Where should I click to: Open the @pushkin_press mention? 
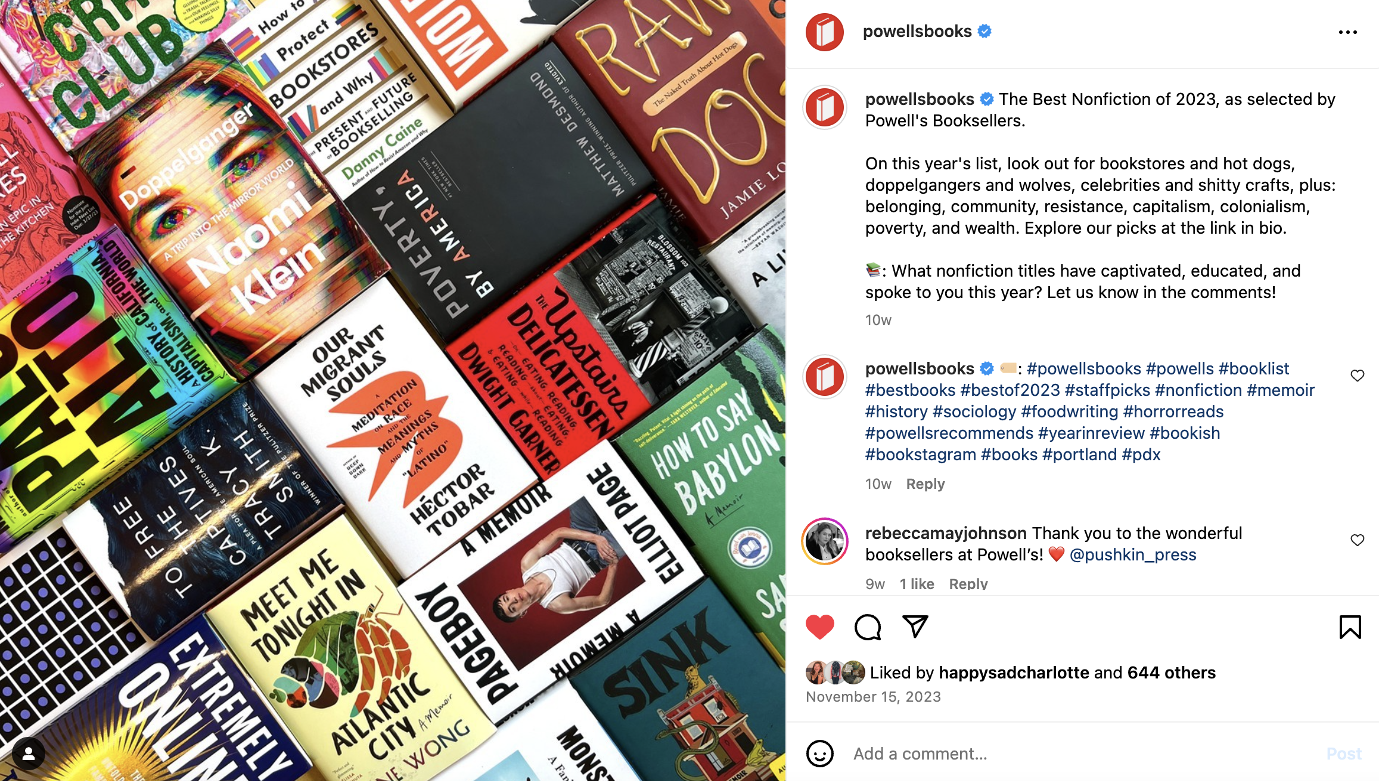tap(1133, 554)
